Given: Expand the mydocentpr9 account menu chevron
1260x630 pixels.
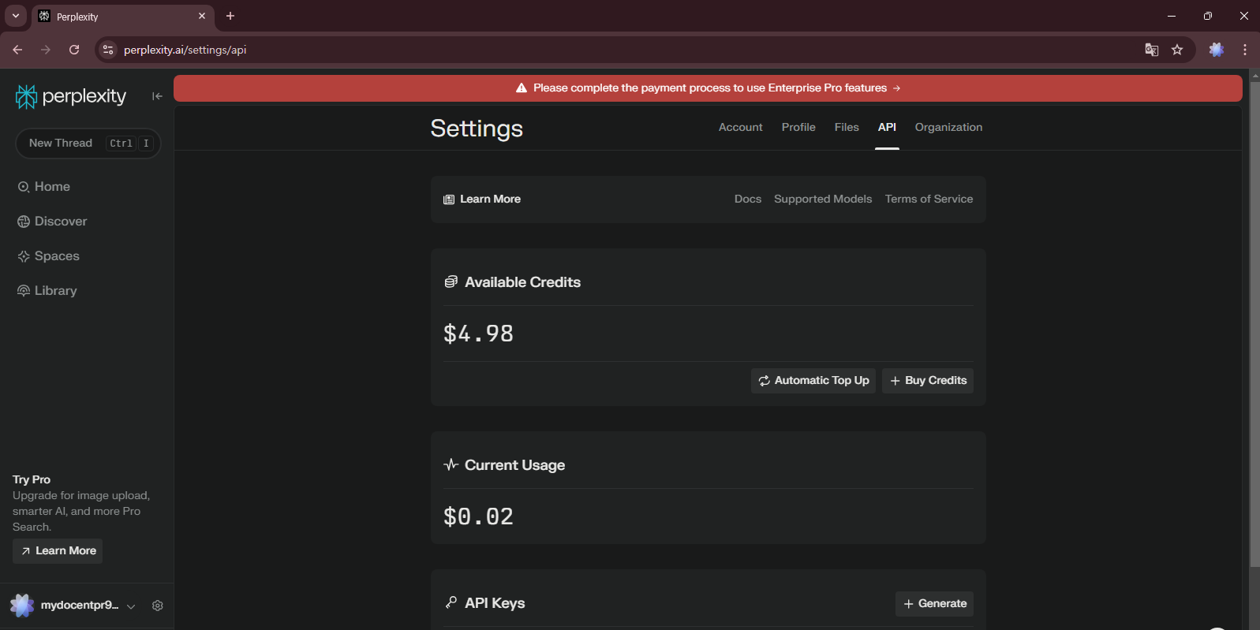Looking at the screenshot, I should [131, 606].
